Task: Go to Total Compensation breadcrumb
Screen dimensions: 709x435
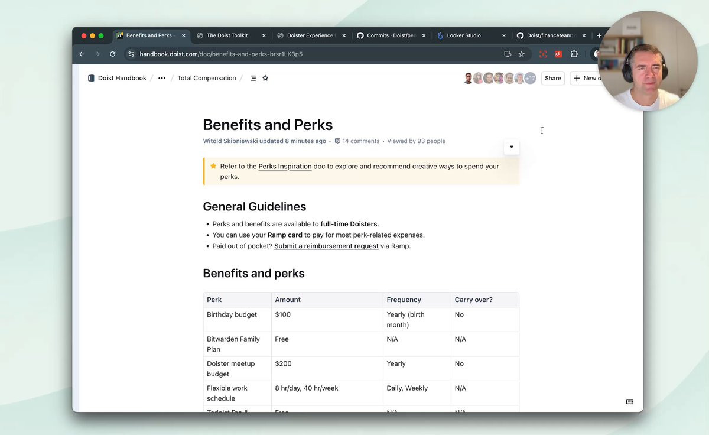Action: (x=207, y=78)
